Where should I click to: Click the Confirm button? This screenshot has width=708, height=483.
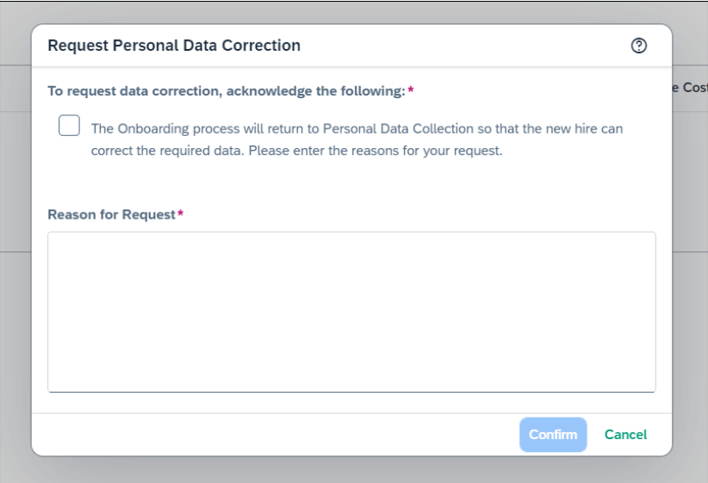point(553,434)
